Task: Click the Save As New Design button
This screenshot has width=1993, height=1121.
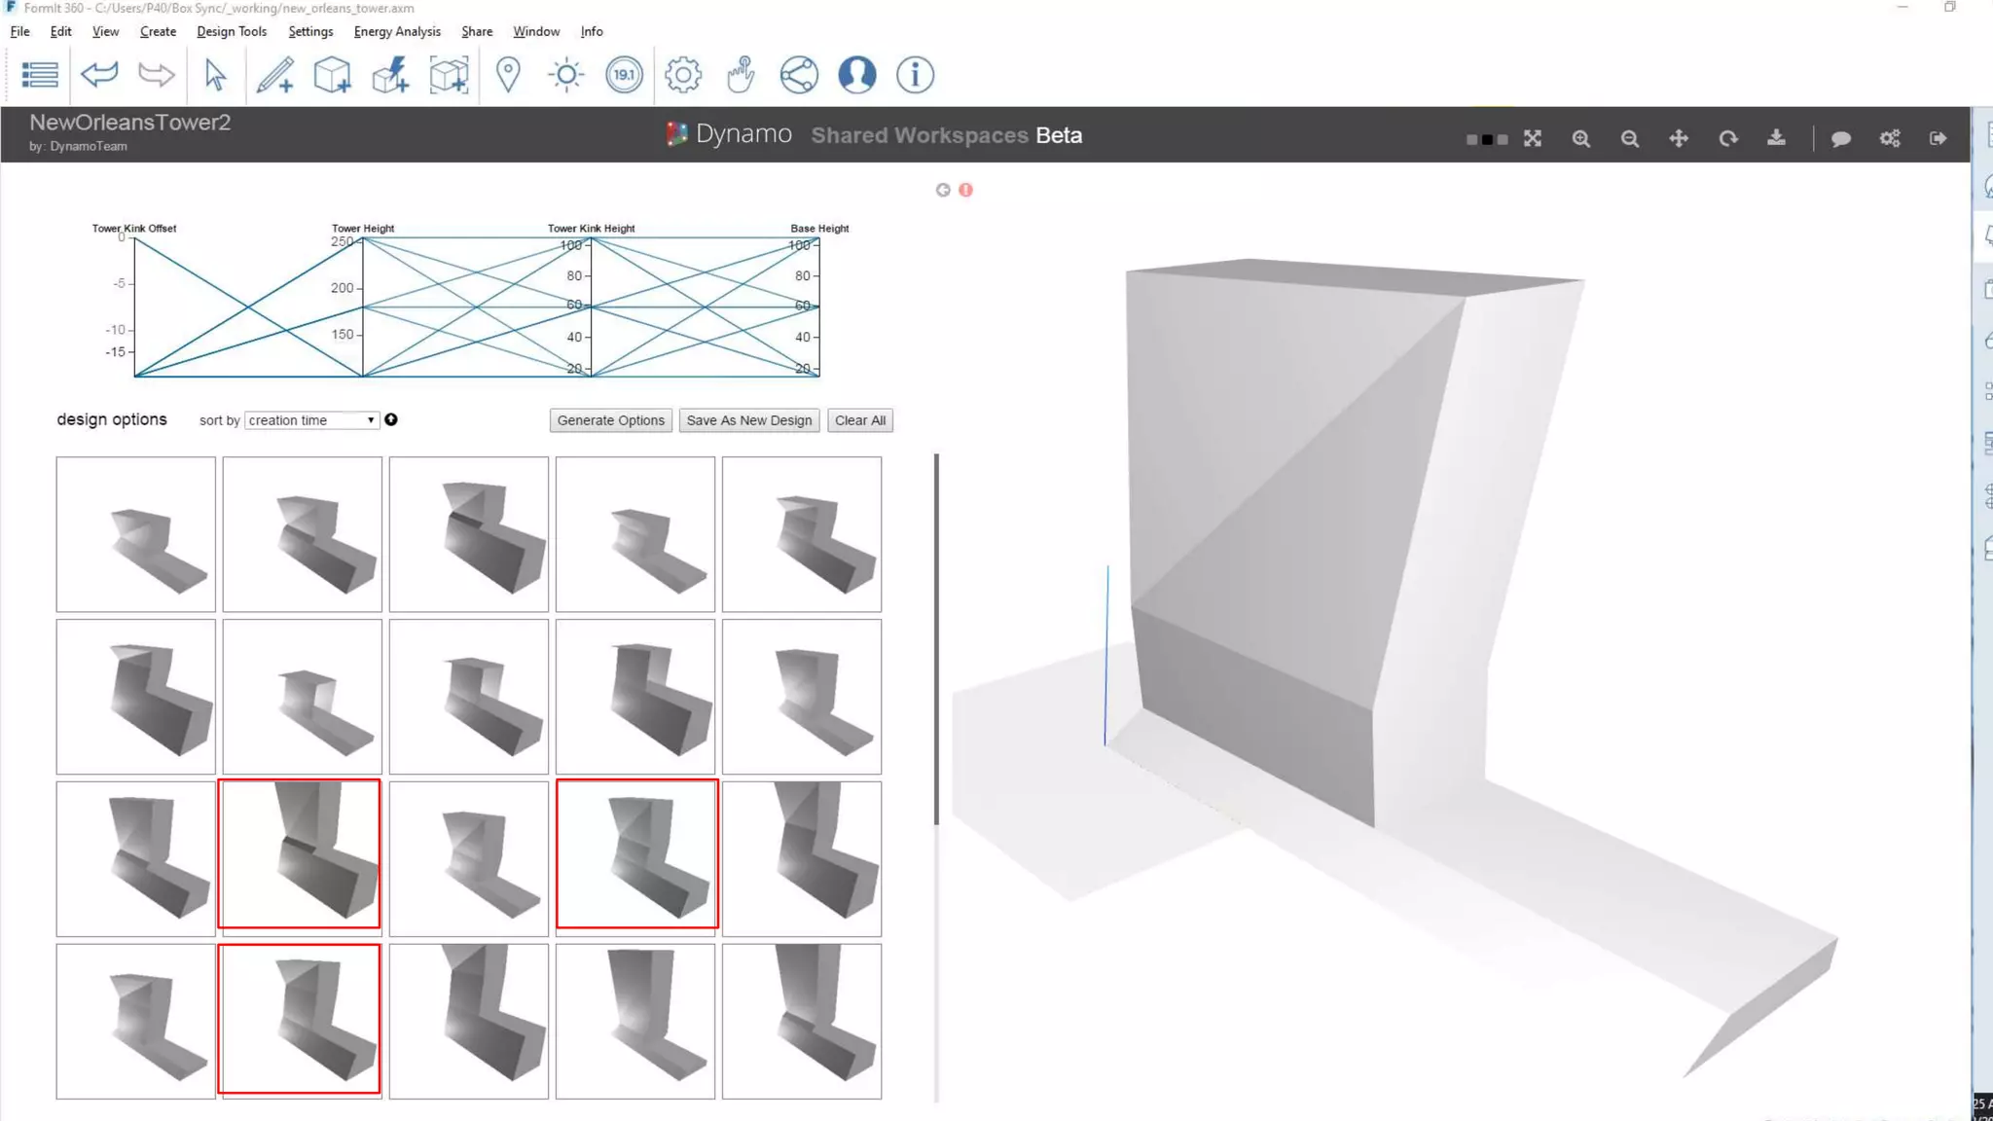Action: pyautogui.click(x=748, y=420)
